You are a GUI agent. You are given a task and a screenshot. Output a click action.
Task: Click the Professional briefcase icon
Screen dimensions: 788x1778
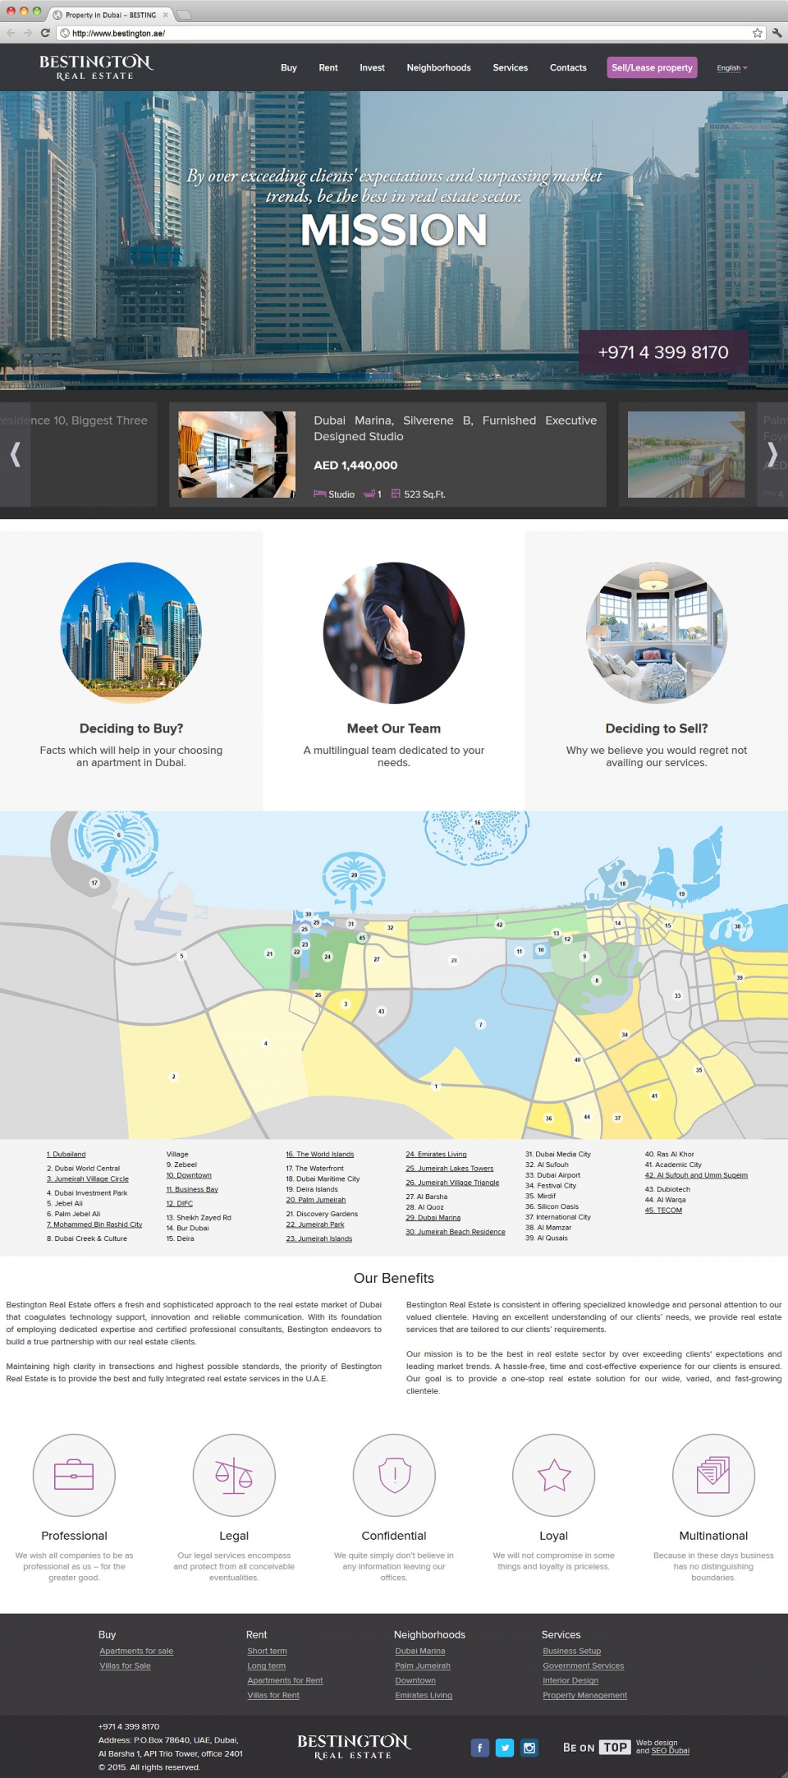[x=74, y=1475]
